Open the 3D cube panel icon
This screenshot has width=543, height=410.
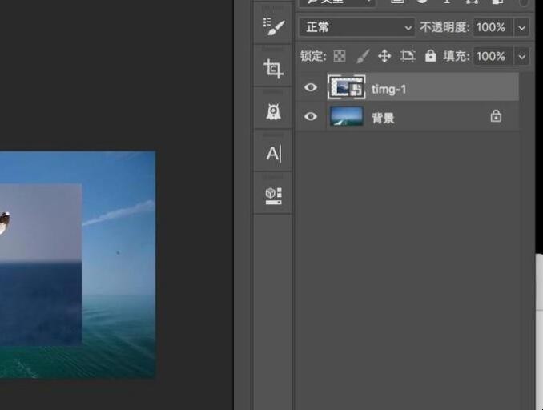tap(274, 195)
